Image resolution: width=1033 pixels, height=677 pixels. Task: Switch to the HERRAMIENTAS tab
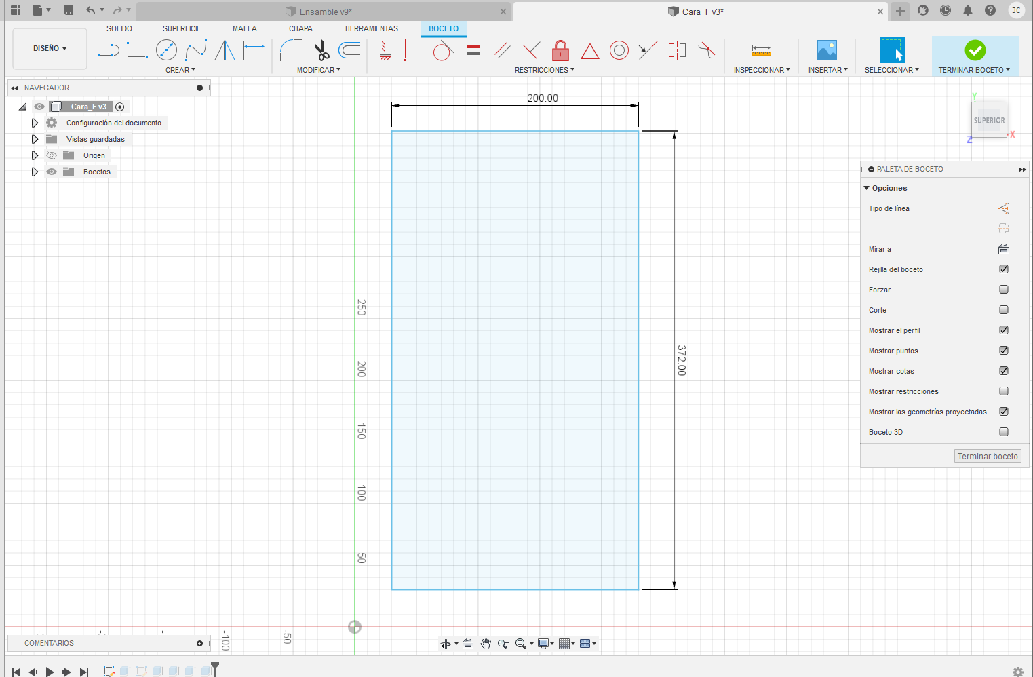pyautogui.click(x=372, y=28)
